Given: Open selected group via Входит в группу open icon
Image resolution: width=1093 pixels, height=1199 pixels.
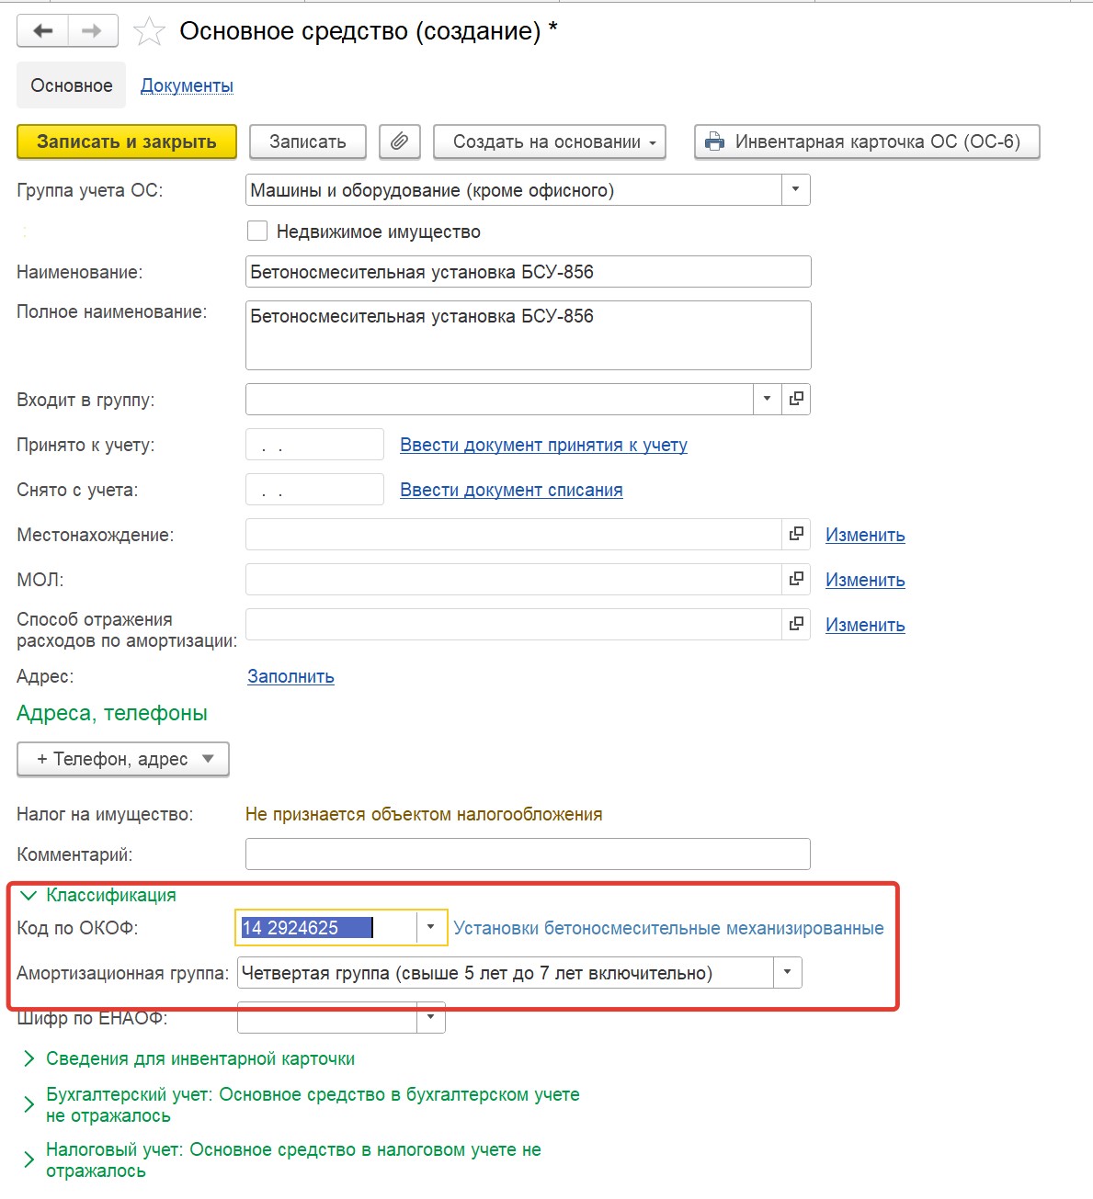Looking at the screenshot, I should point(796,399).
